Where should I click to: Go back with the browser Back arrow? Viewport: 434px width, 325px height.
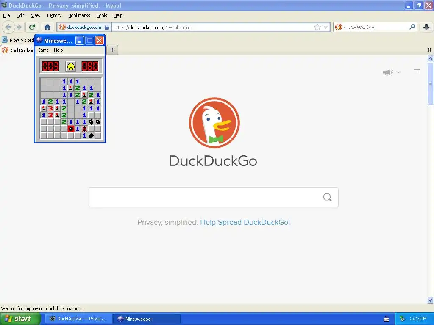[8, 27]
